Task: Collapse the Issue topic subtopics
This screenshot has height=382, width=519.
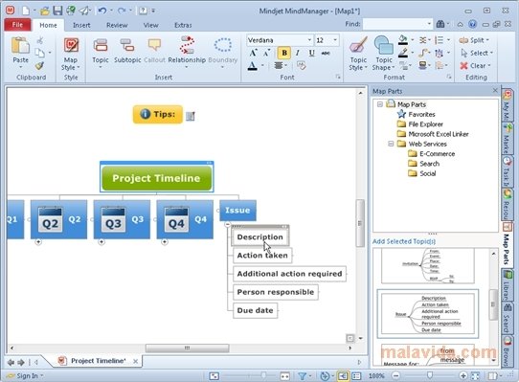Action: tap(227, 224)
